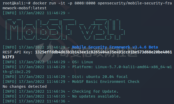Screen dimensions: 174x104
Task: Click the blue Mobile Security Framework v3.4.6 Beta text
Action: point(115,47)
